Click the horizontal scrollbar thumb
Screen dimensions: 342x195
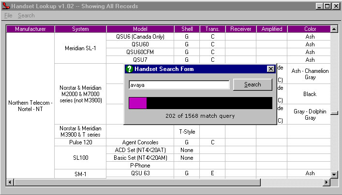click(137, 182)
